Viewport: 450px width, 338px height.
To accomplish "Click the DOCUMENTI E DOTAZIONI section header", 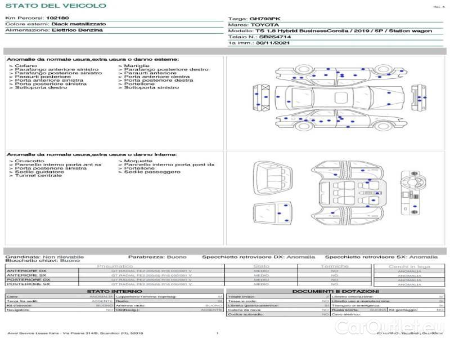I will [335, 291].
